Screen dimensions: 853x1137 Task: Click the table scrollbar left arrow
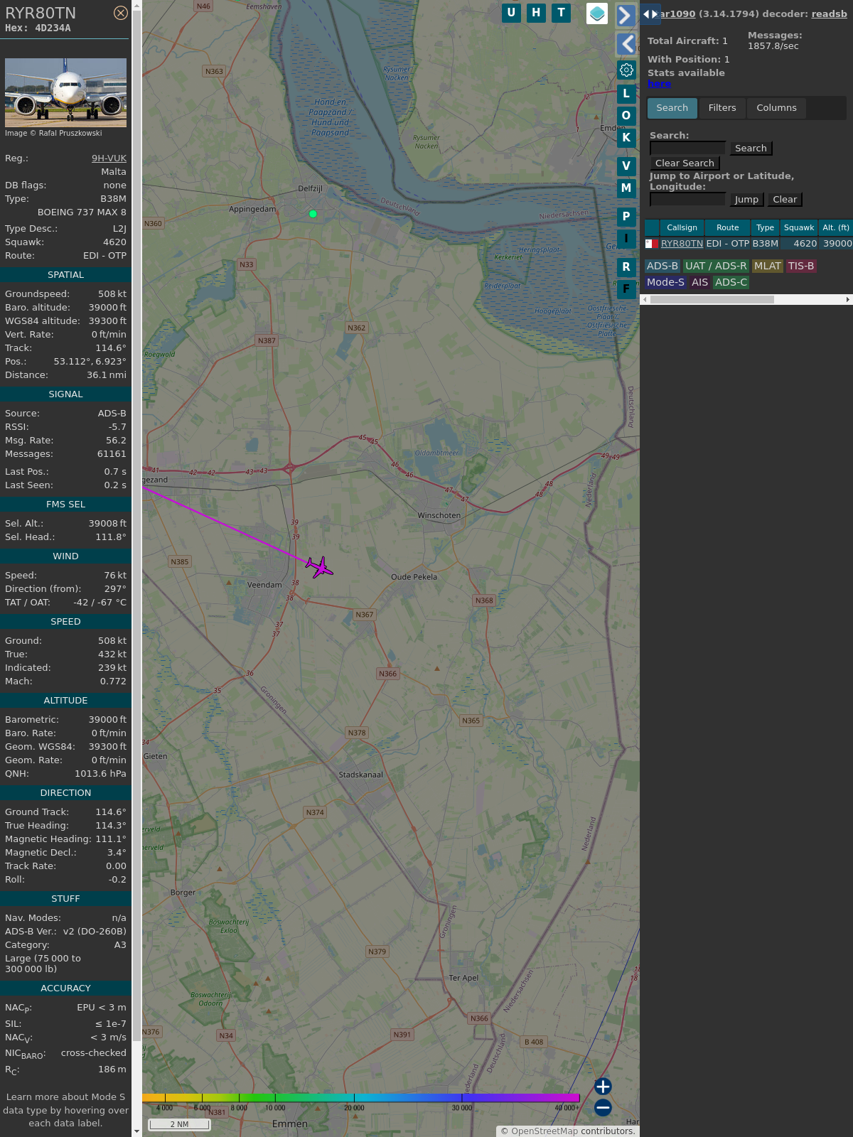(645, 299)
